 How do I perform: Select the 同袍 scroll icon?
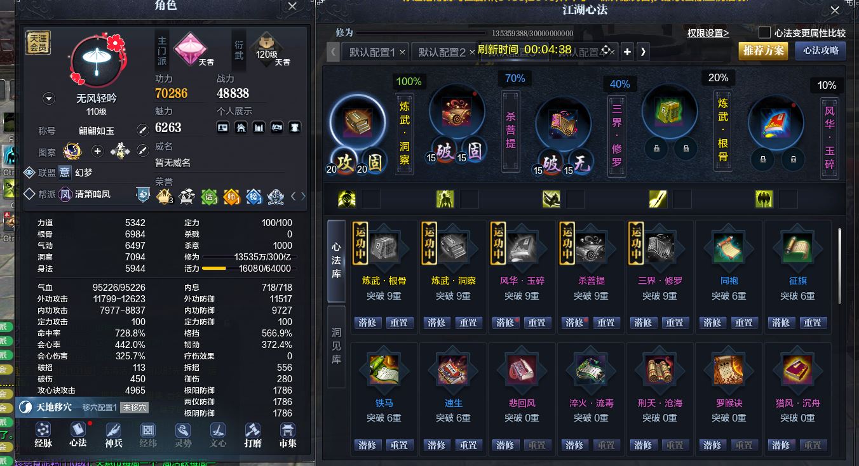(x=728, y=248)
